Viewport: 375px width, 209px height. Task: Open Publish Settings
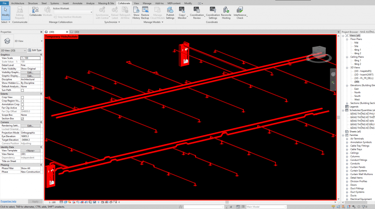point(170,13)
